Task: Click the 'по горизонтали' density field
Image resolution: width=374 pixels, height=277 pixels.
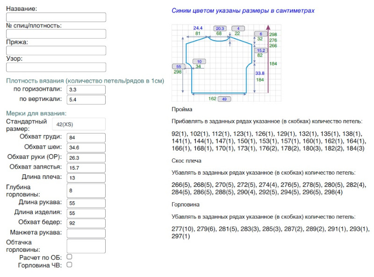Action: point(86,90)
